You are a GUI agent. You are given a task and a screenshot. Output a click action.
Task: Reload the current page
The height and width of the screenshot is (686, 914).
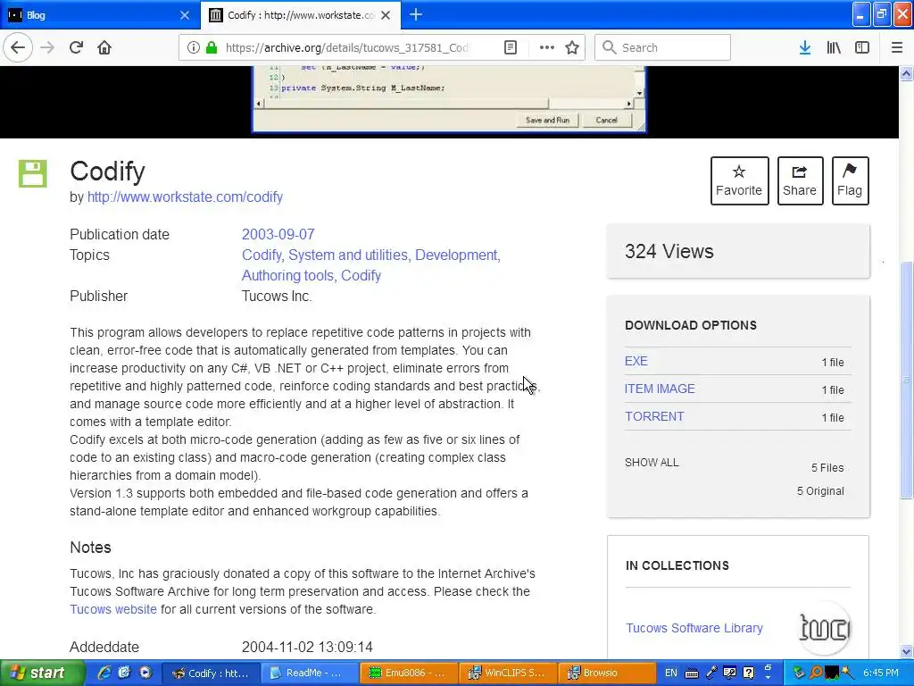click(x=77, y=47)
